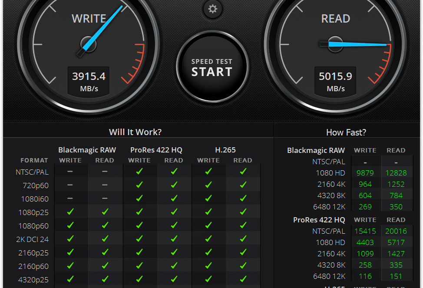Select the 784 read value for 4320 8K
Viewport: 423px width, 288px height.
pyautogui.click(x=396, y=195)
